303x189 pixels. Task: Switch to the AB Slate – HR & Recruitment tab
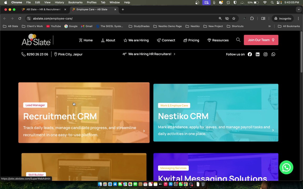pos(44,9)
